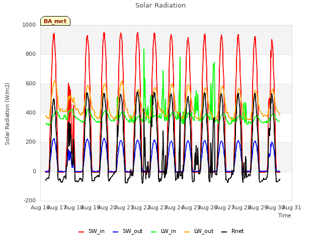Toggle the SW_out legend entry
The width and height of the screenshot is (322, 241).
pos(127,231)
